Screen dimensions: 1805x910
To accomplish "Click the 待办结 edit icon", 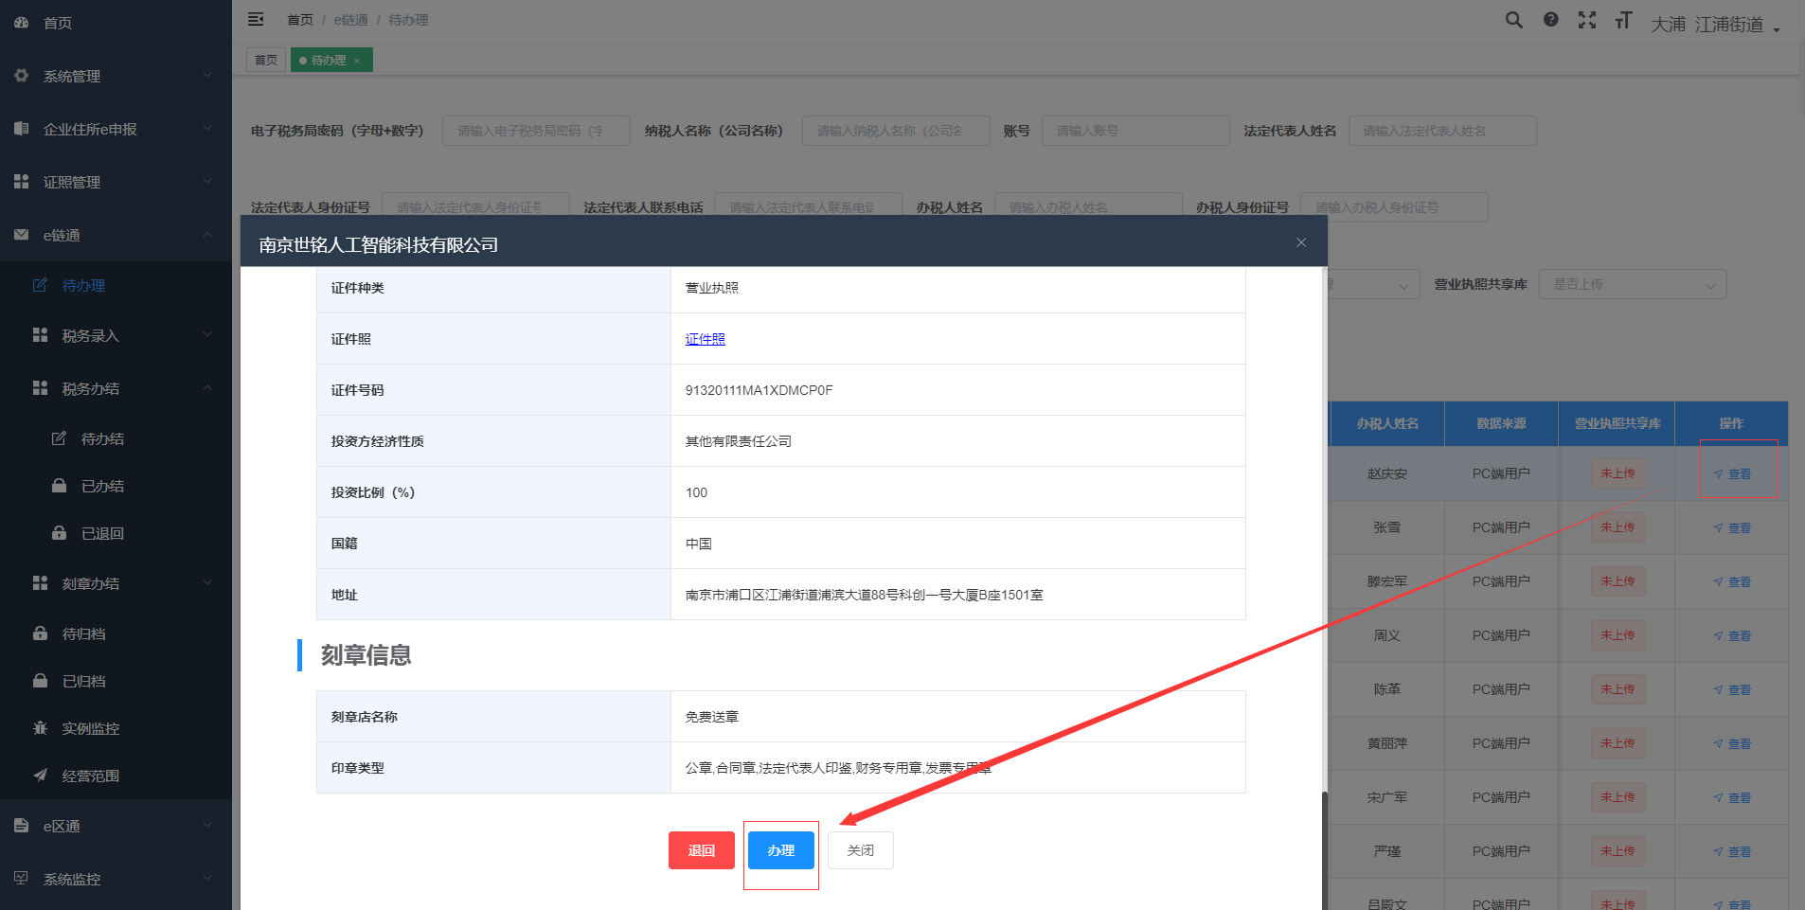I will [59, 437].
